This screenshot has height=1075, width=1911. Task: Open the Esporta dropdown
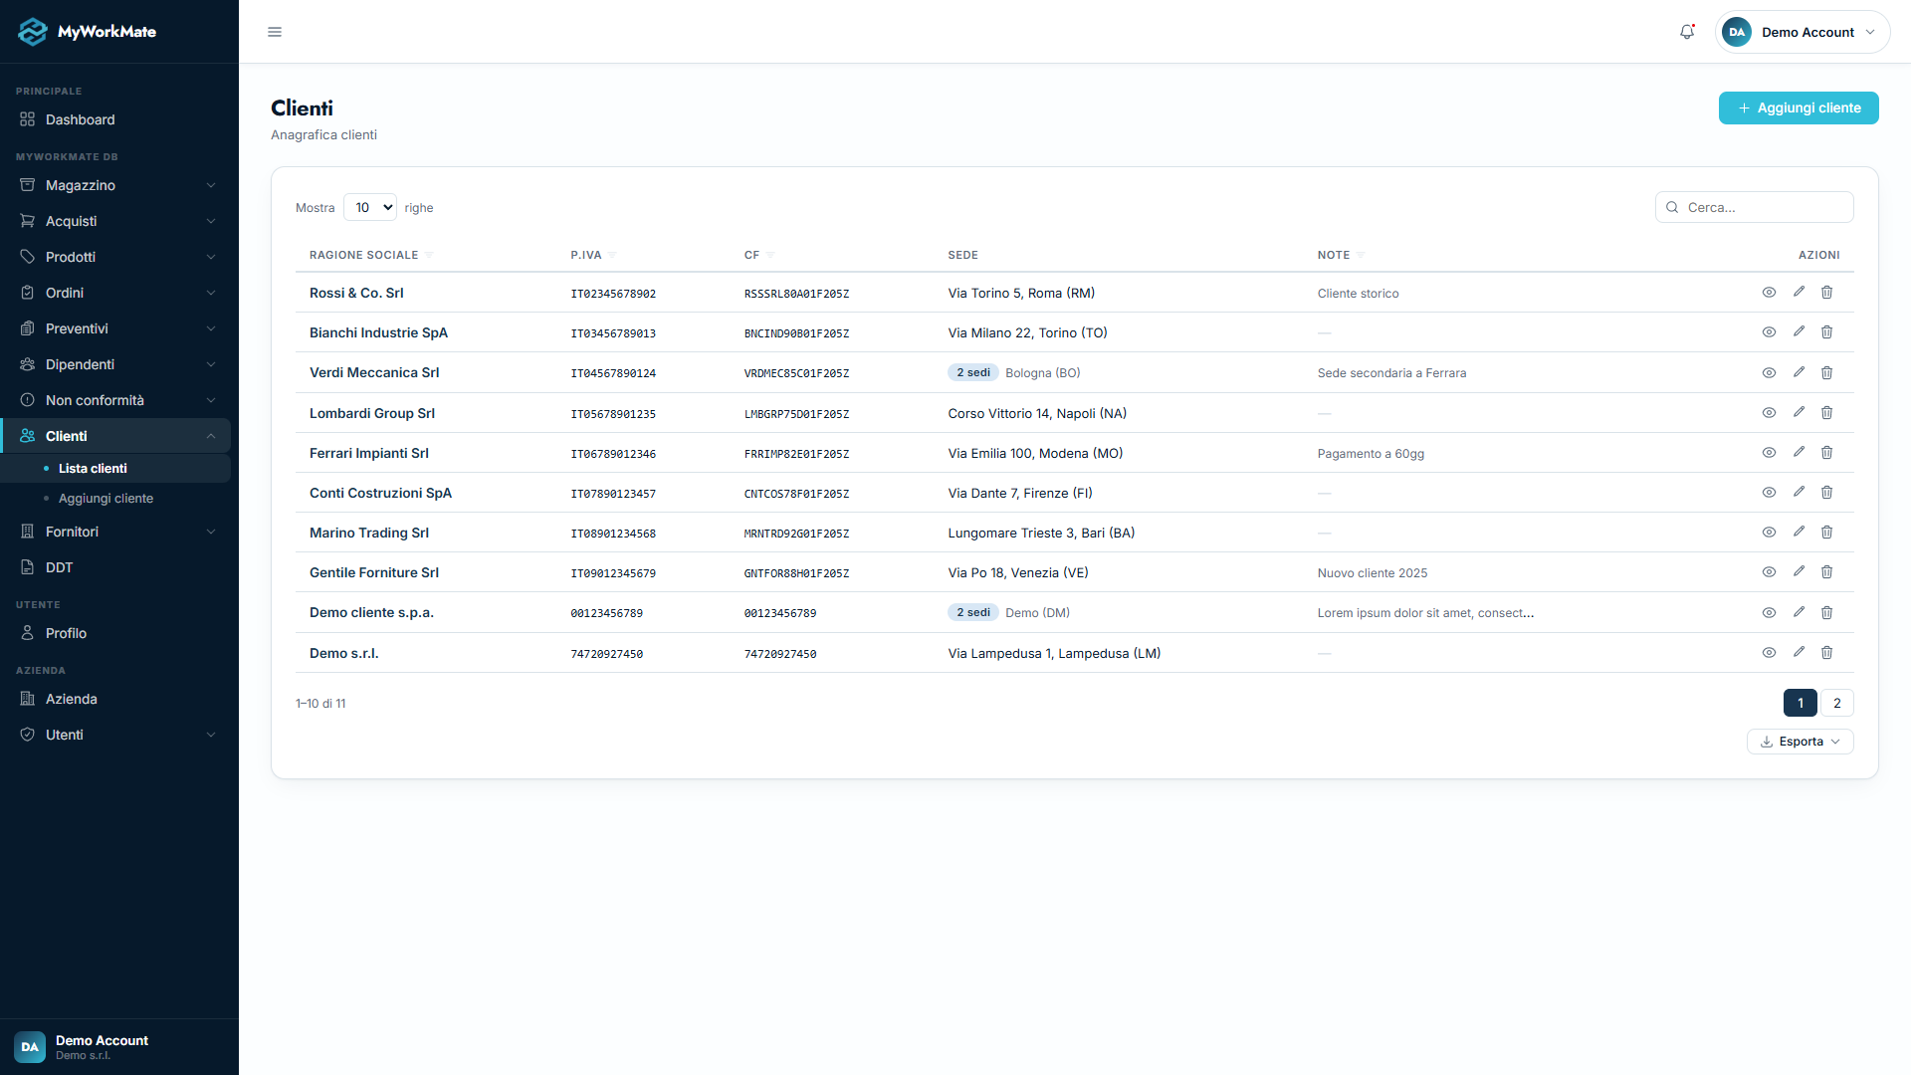click(x=1800, y=742)
